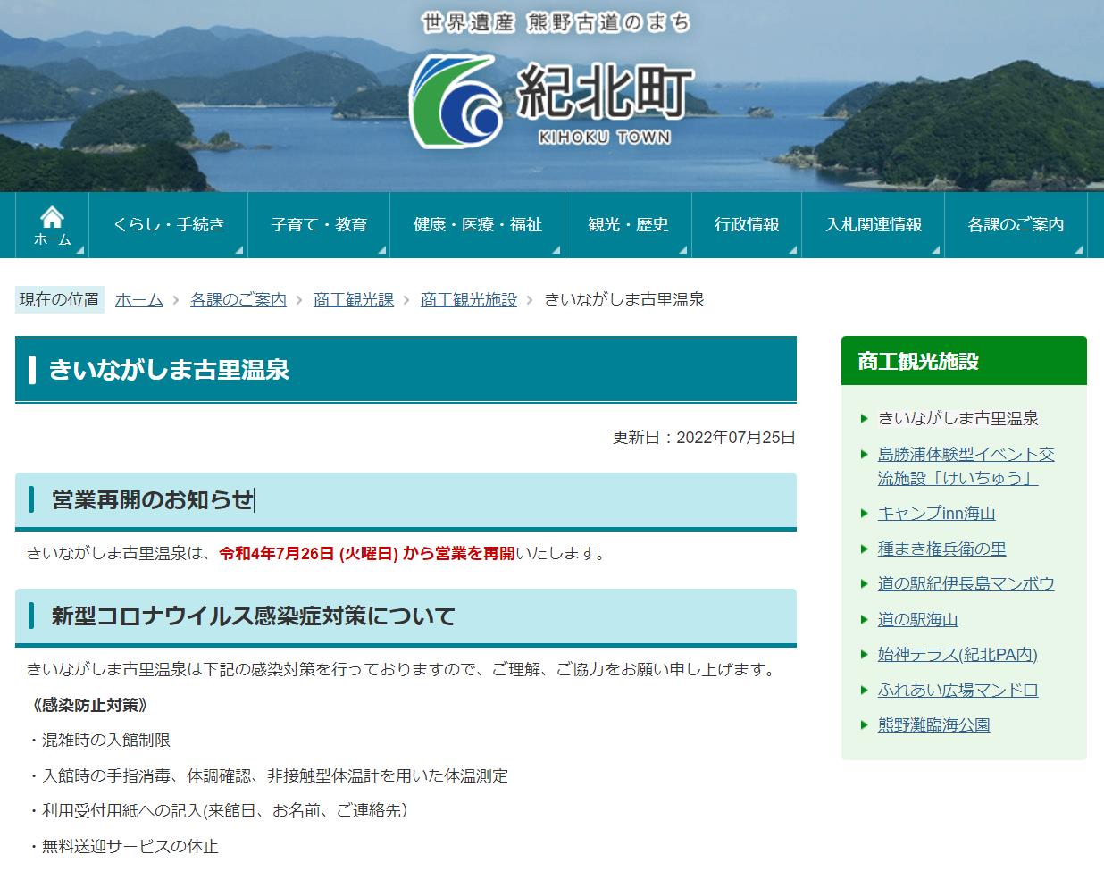The width and height of the screenshot is (1104, 871).
Task: Open the キャンプinn海山 sidebar link
Action: [x=936, y=514]
